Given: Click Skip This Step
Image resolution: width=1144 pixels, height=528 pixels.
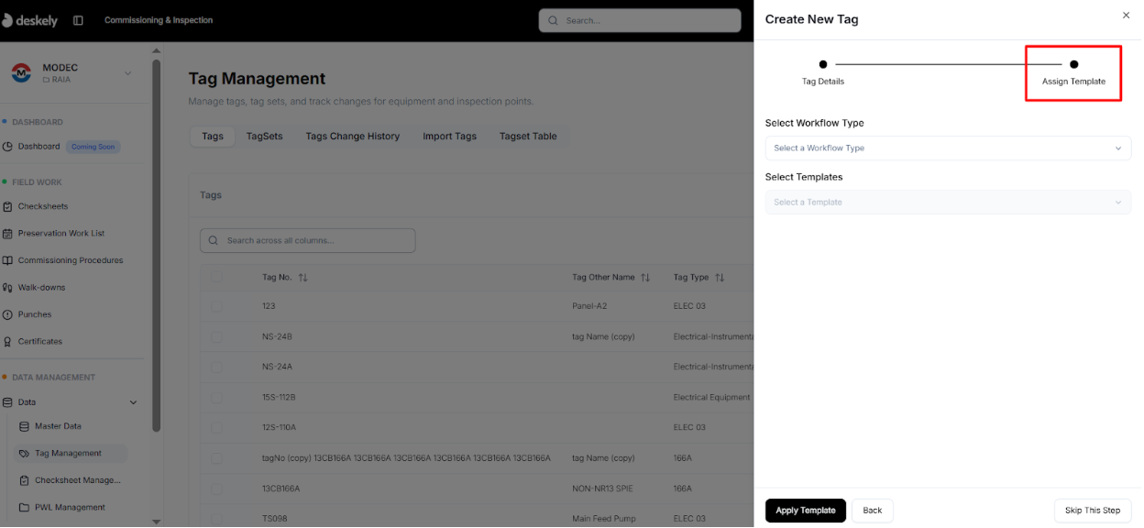Looking at the screenshot, I should (x=1092, y=511).
